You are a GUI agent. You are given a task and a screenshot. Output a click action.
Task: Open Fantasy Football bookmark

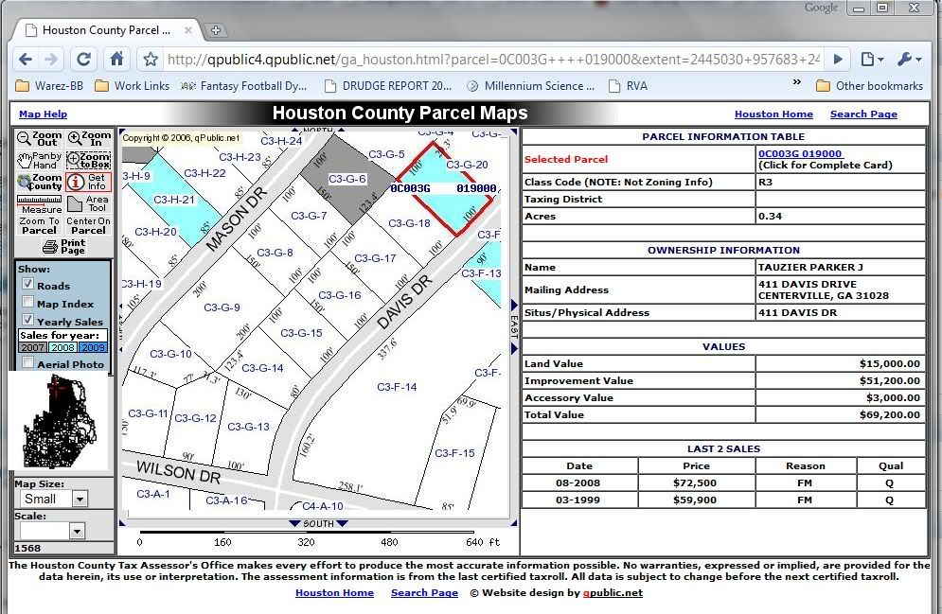pyautogui.click(x=244, y=86)
